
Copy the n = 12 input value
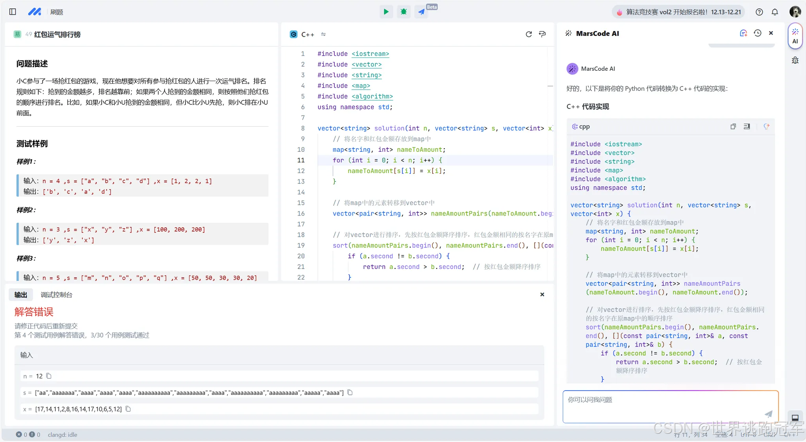(49, 376)
